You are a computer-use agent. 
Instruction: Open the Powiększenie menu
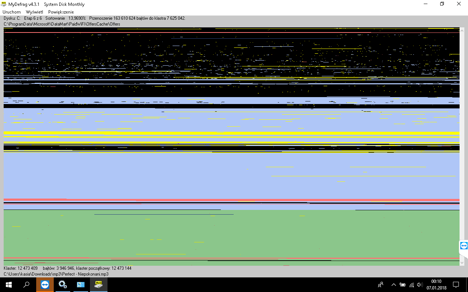pos(61,12)
